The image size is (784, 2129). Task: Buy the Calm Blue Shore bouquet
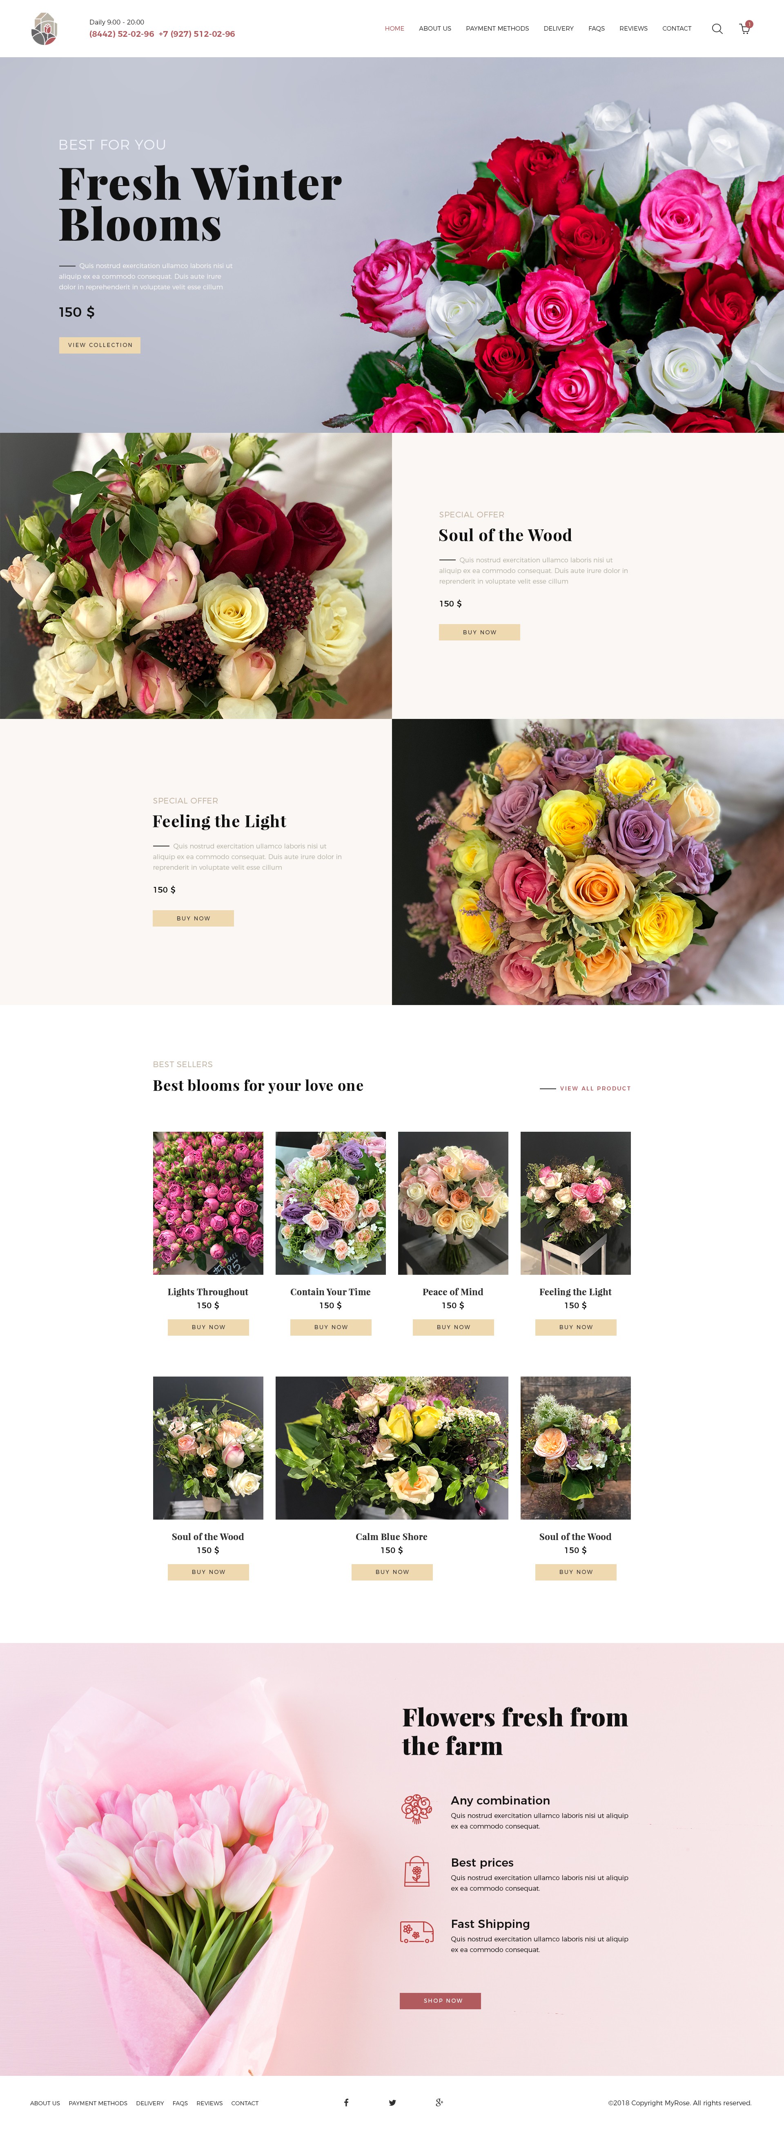(x=392, y=1572)
